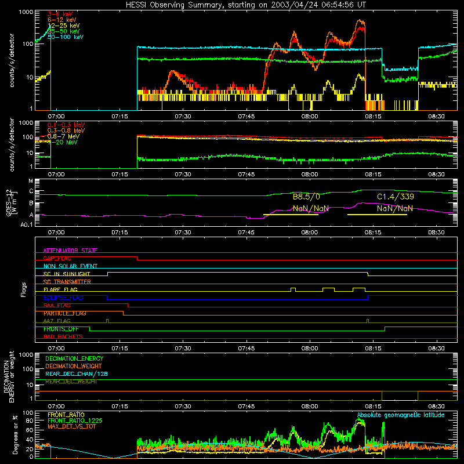Select the SC_TRANSMITTER flag label
The image size is (464, 464).
[67, 282]
